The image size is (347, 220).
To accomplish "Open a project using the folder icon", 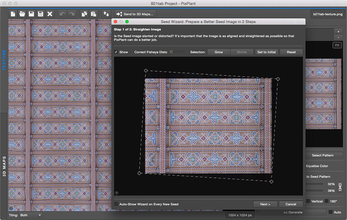I will coord(22,14).
